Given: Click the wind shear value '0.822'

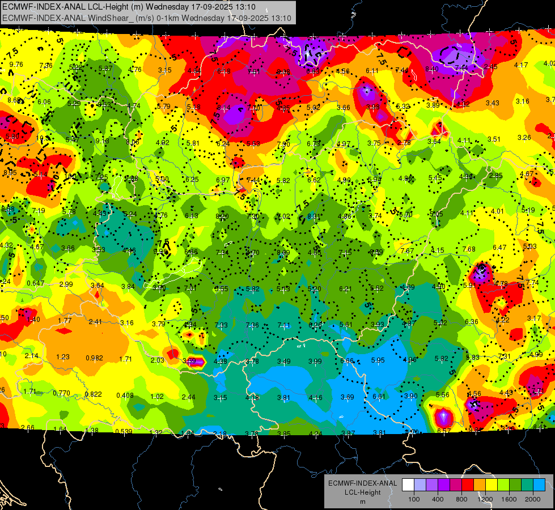Looking at the screenshot, I should [94, 394].
